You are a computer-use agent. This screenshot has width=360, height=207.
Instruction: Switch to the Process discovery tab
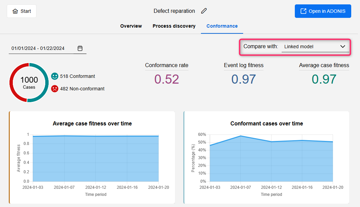coord(174,26)
